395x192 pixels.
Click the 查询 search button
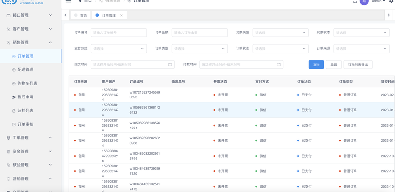point(316,64)
